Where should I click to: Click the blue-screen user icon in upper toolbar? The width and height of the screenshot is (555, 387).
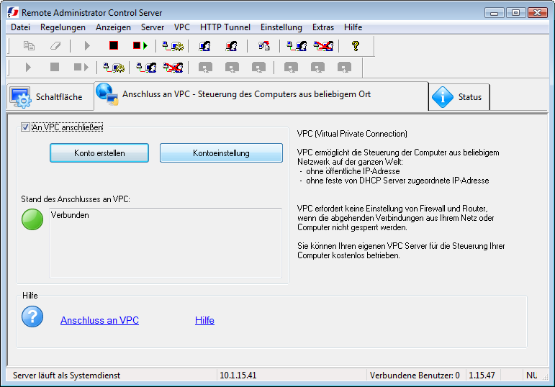205,45
